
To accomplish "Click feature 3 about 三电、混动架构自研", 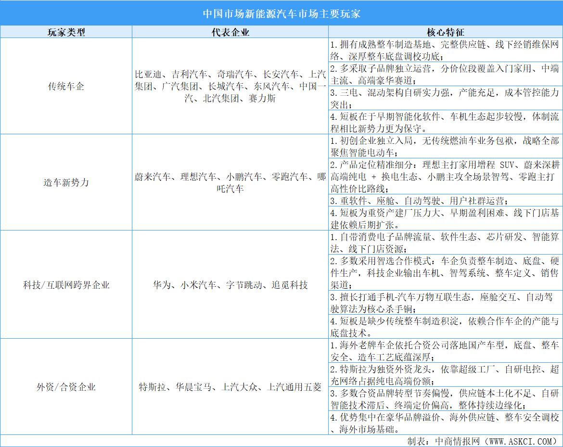I will pos(445,98).
